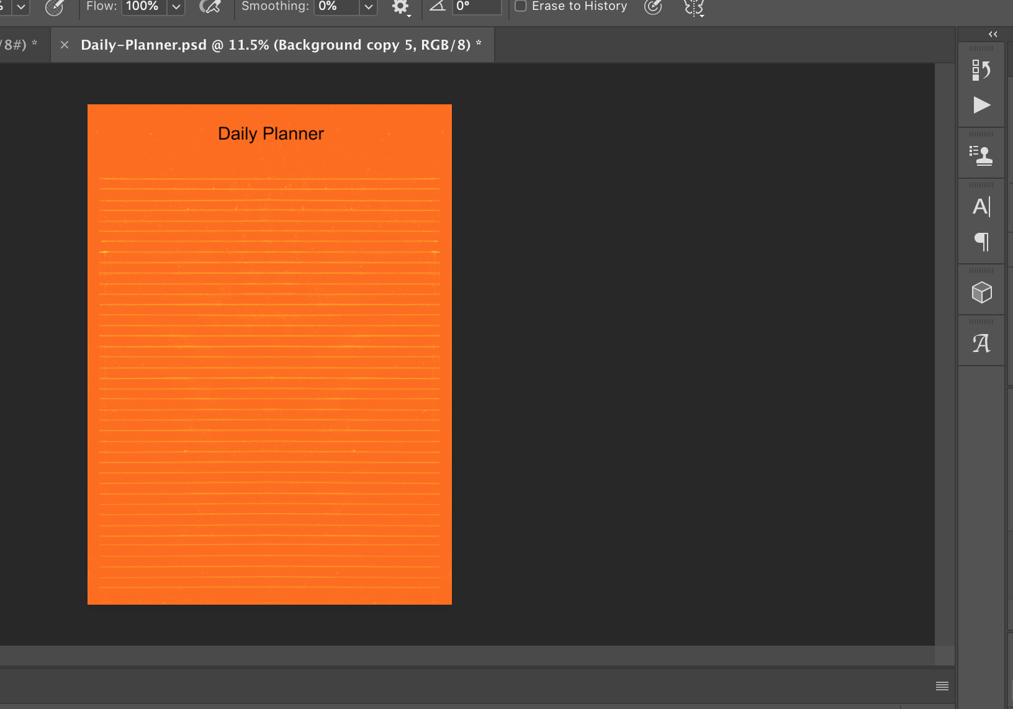
Task: Open the Paragraph panel
Action: point(981,242)
